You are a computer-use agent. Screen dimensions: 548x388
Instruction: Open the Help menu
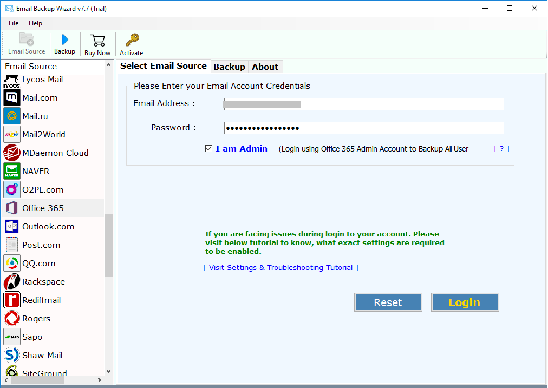[35, 23]
